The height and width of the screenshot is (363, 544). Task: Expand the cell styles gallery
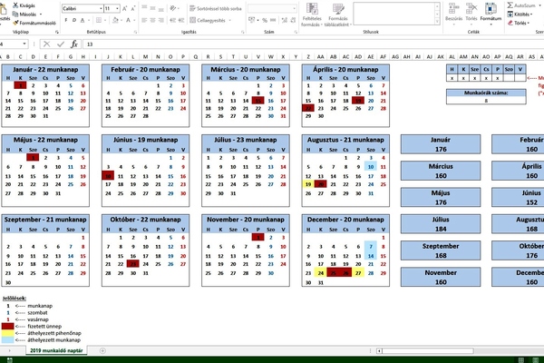coord(437,22)
